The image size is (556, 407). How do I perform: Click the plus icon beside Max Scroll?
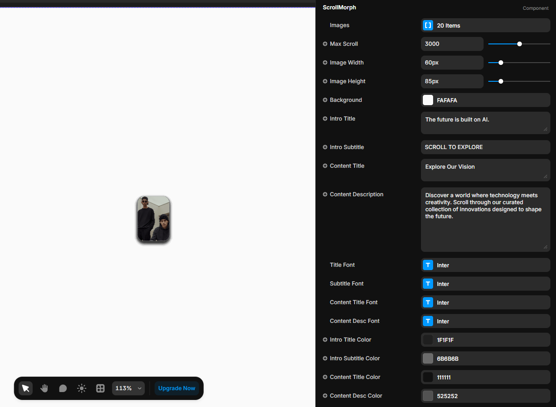(x=325, y=44)
